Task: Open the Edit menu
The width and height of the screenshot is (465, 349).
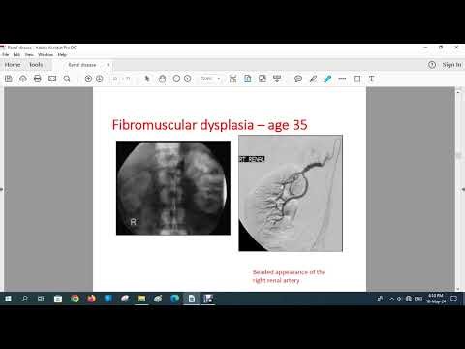Action: 16,54
